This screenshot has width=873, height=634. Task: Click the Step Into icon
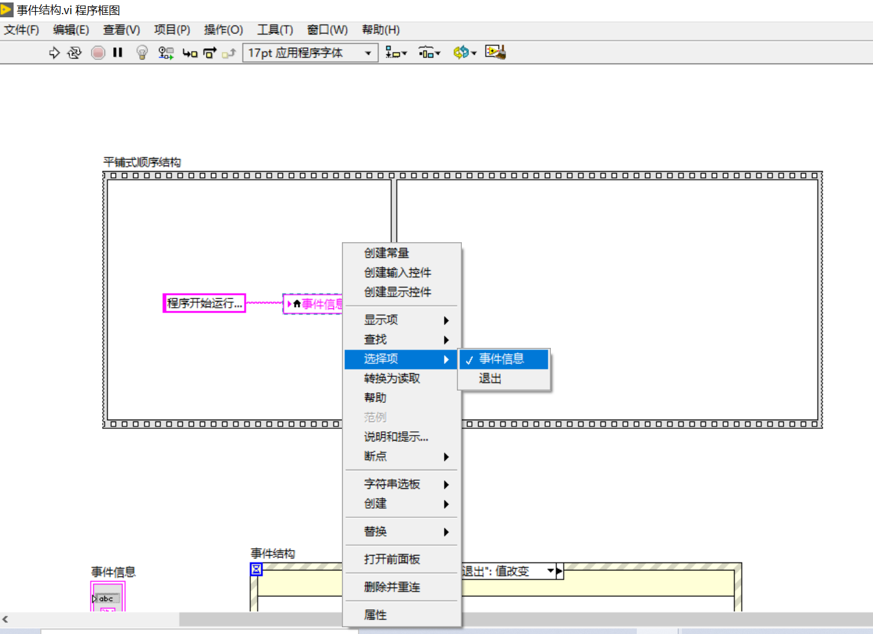[x=190, y=53]
